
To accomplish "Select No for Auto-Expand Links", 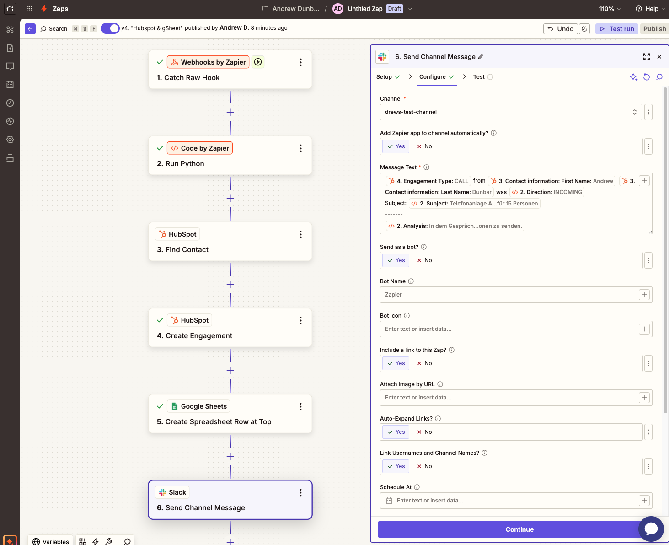I will [424, 432].
